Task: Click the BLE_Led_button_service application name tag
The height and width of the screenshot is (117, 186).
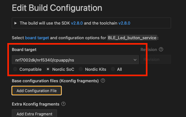Action: pos(132,38)
